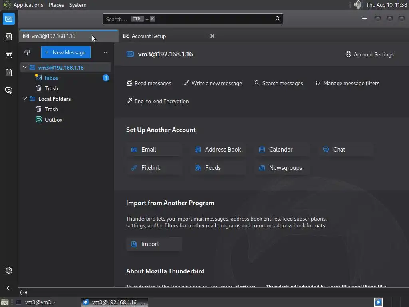Open the Thunderbird hamburger menu
This screenshot has height=307, width=409.
pyautogui.click(x=365, y=19)
